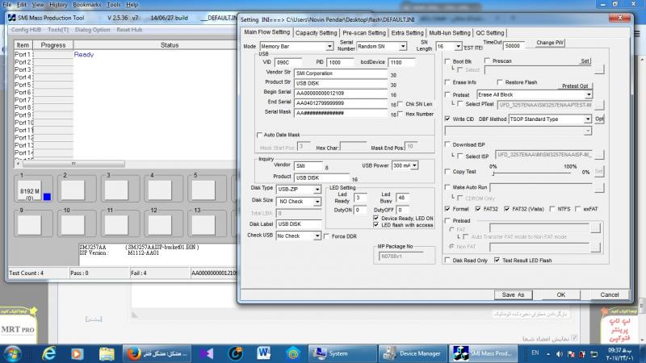Screen dimensions: 646x363
Task: Toggle the Format checkbox
Action: 447,209
